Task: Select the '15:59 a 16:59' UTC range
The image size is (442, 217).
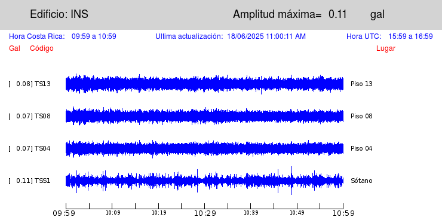Action: click(x=410, y=36)
